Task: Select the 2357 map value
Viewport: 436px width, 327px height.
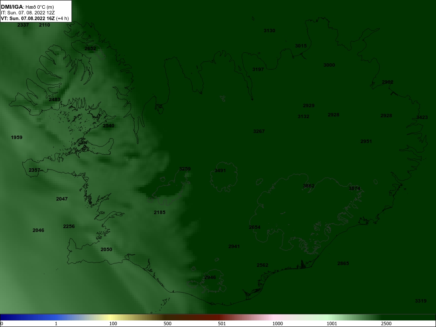Action: pos(34,170)
